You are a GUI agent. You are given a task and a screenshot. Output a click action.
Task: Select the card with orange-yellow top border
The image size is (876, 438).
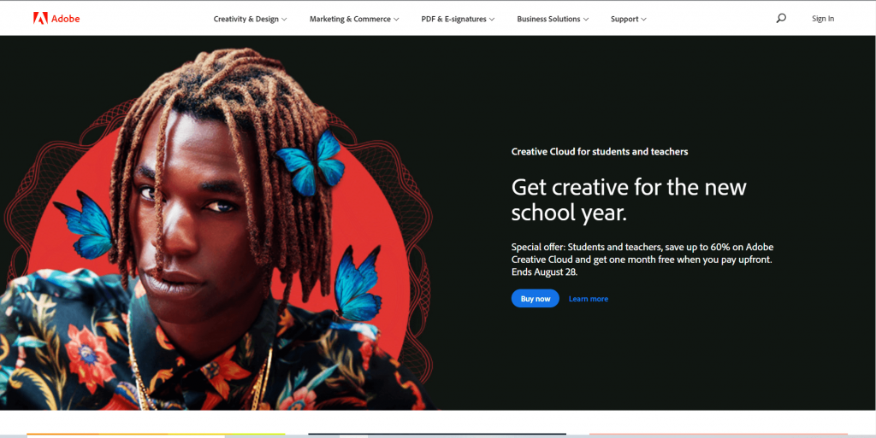click(156, 435)
